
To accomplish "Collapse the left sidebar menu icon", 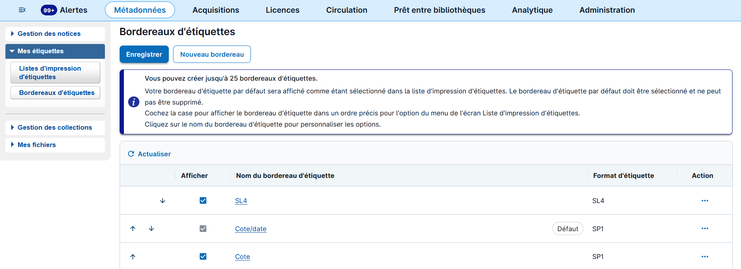I will [22, 10].
